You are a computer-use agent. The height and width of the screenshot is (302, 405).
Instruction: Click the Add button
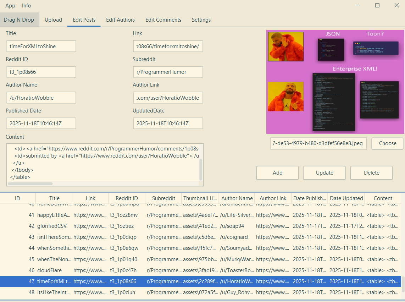tap(277, 173)
